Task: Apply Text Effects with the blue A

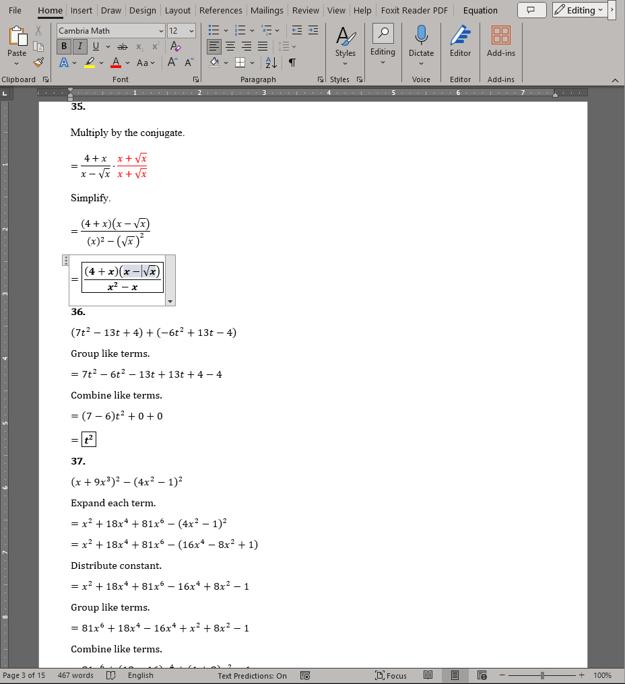Action: pyautogui.click(x=64, y=63)
